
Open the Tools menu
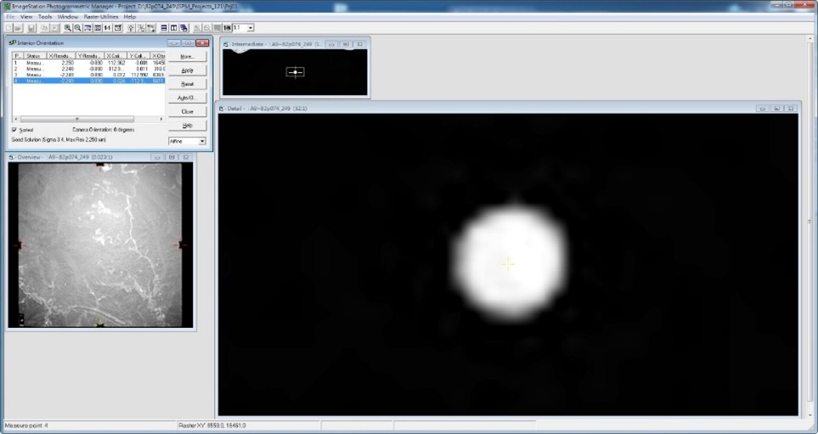pos(44,16)
